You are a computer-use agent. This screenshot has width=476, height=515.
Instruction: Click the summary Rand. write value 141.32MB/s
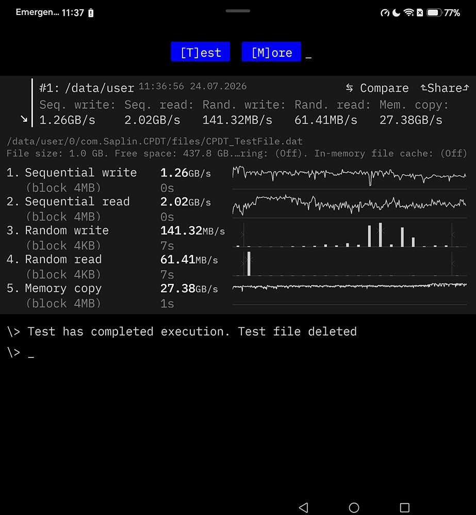(237, 120)
